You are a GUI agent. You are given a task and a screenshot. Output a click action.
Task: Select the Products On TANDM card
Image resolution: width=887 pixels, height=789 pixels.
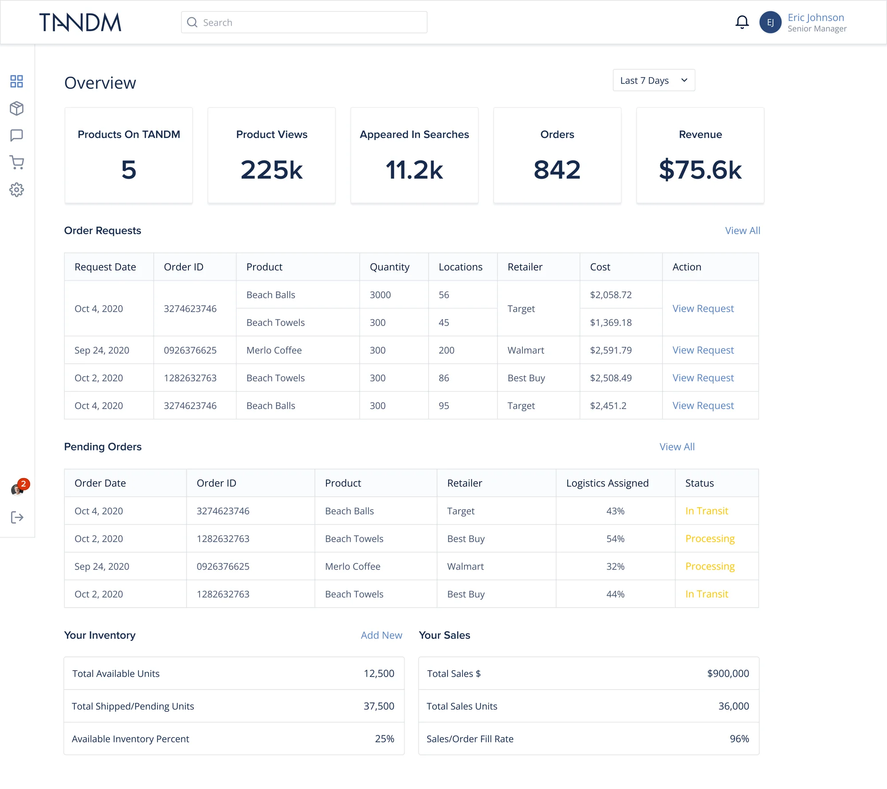click(x=129, y=155)
